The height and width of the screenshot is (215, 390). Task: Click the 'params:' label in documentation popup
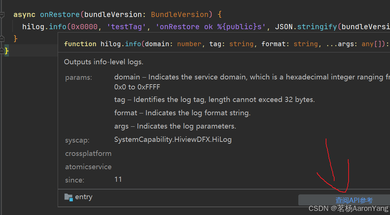tap(79, 78)
